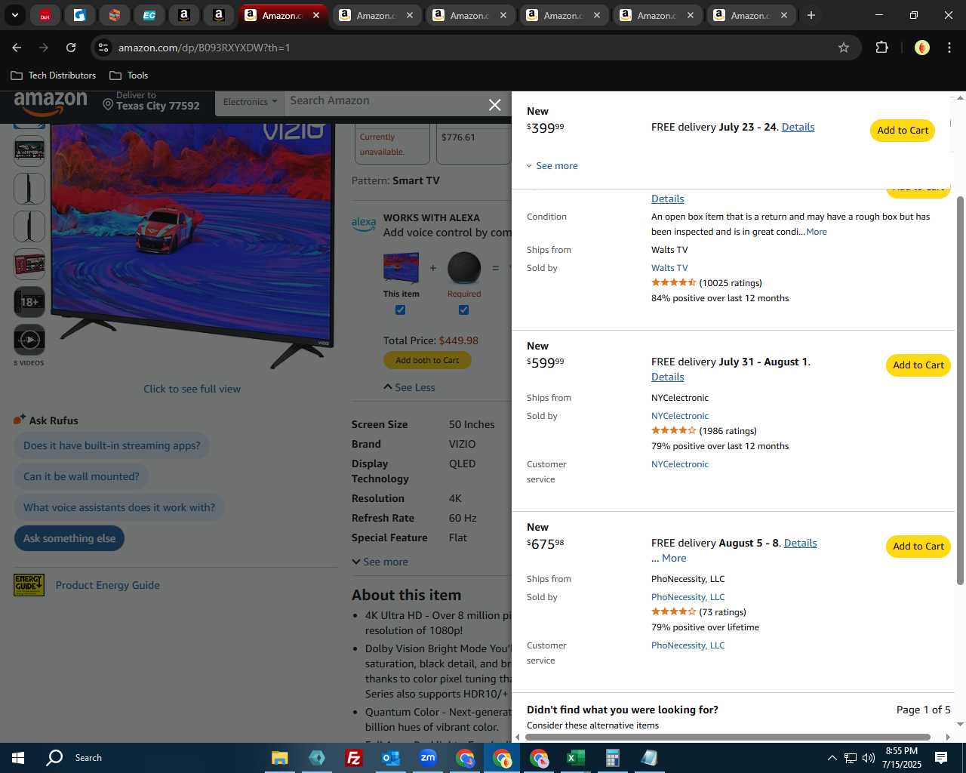This screenshot has height=773, width=966.
Task: Show hidden system tray icons
Action: 832,758
